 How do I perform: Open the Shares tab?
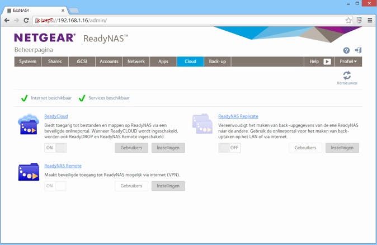click(55, 62)
